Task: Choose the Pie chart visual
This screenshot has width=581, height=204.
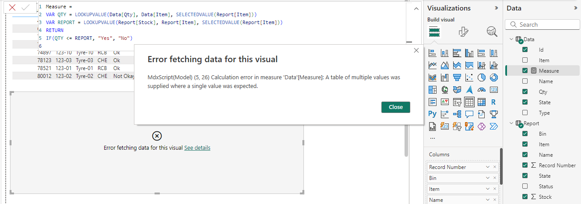Action: pos(482,77)
